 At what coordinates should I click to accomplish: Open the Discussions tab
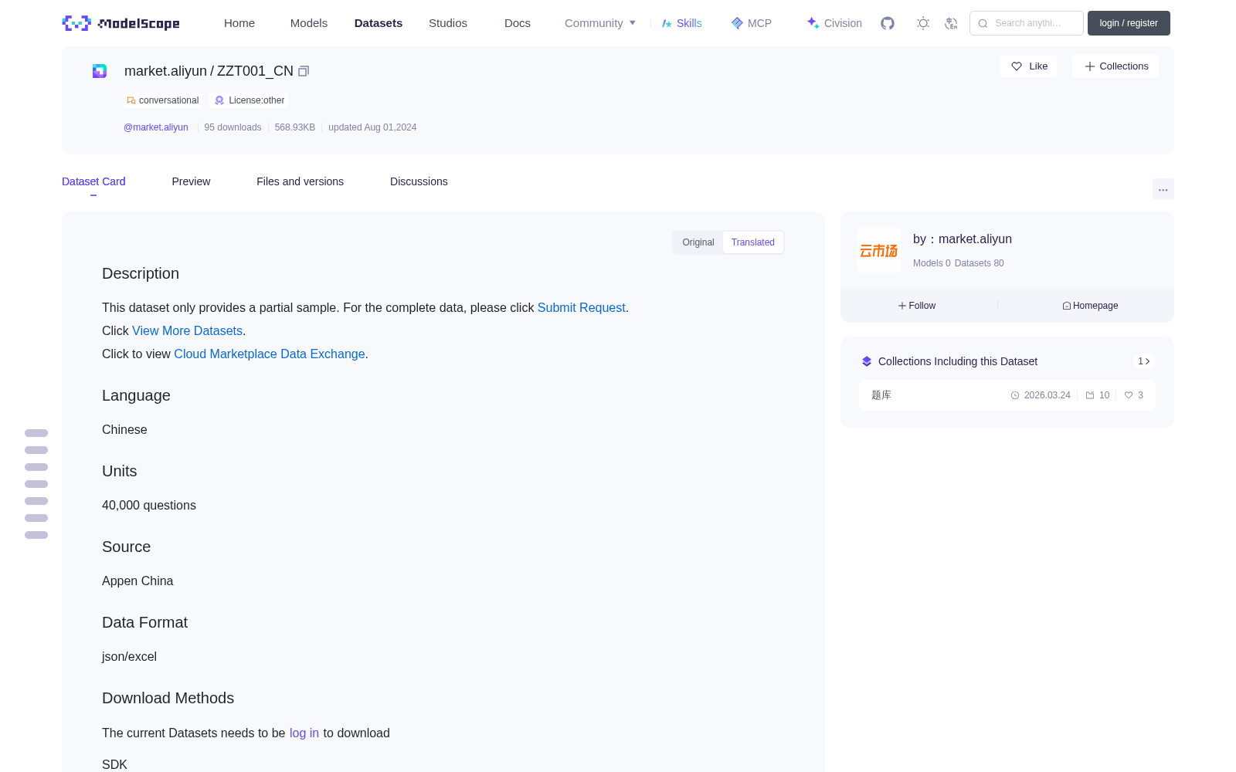(x=419, y=181)
